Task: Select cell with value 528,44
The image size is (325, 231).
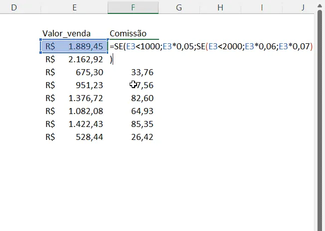Action: coord(74,137)
